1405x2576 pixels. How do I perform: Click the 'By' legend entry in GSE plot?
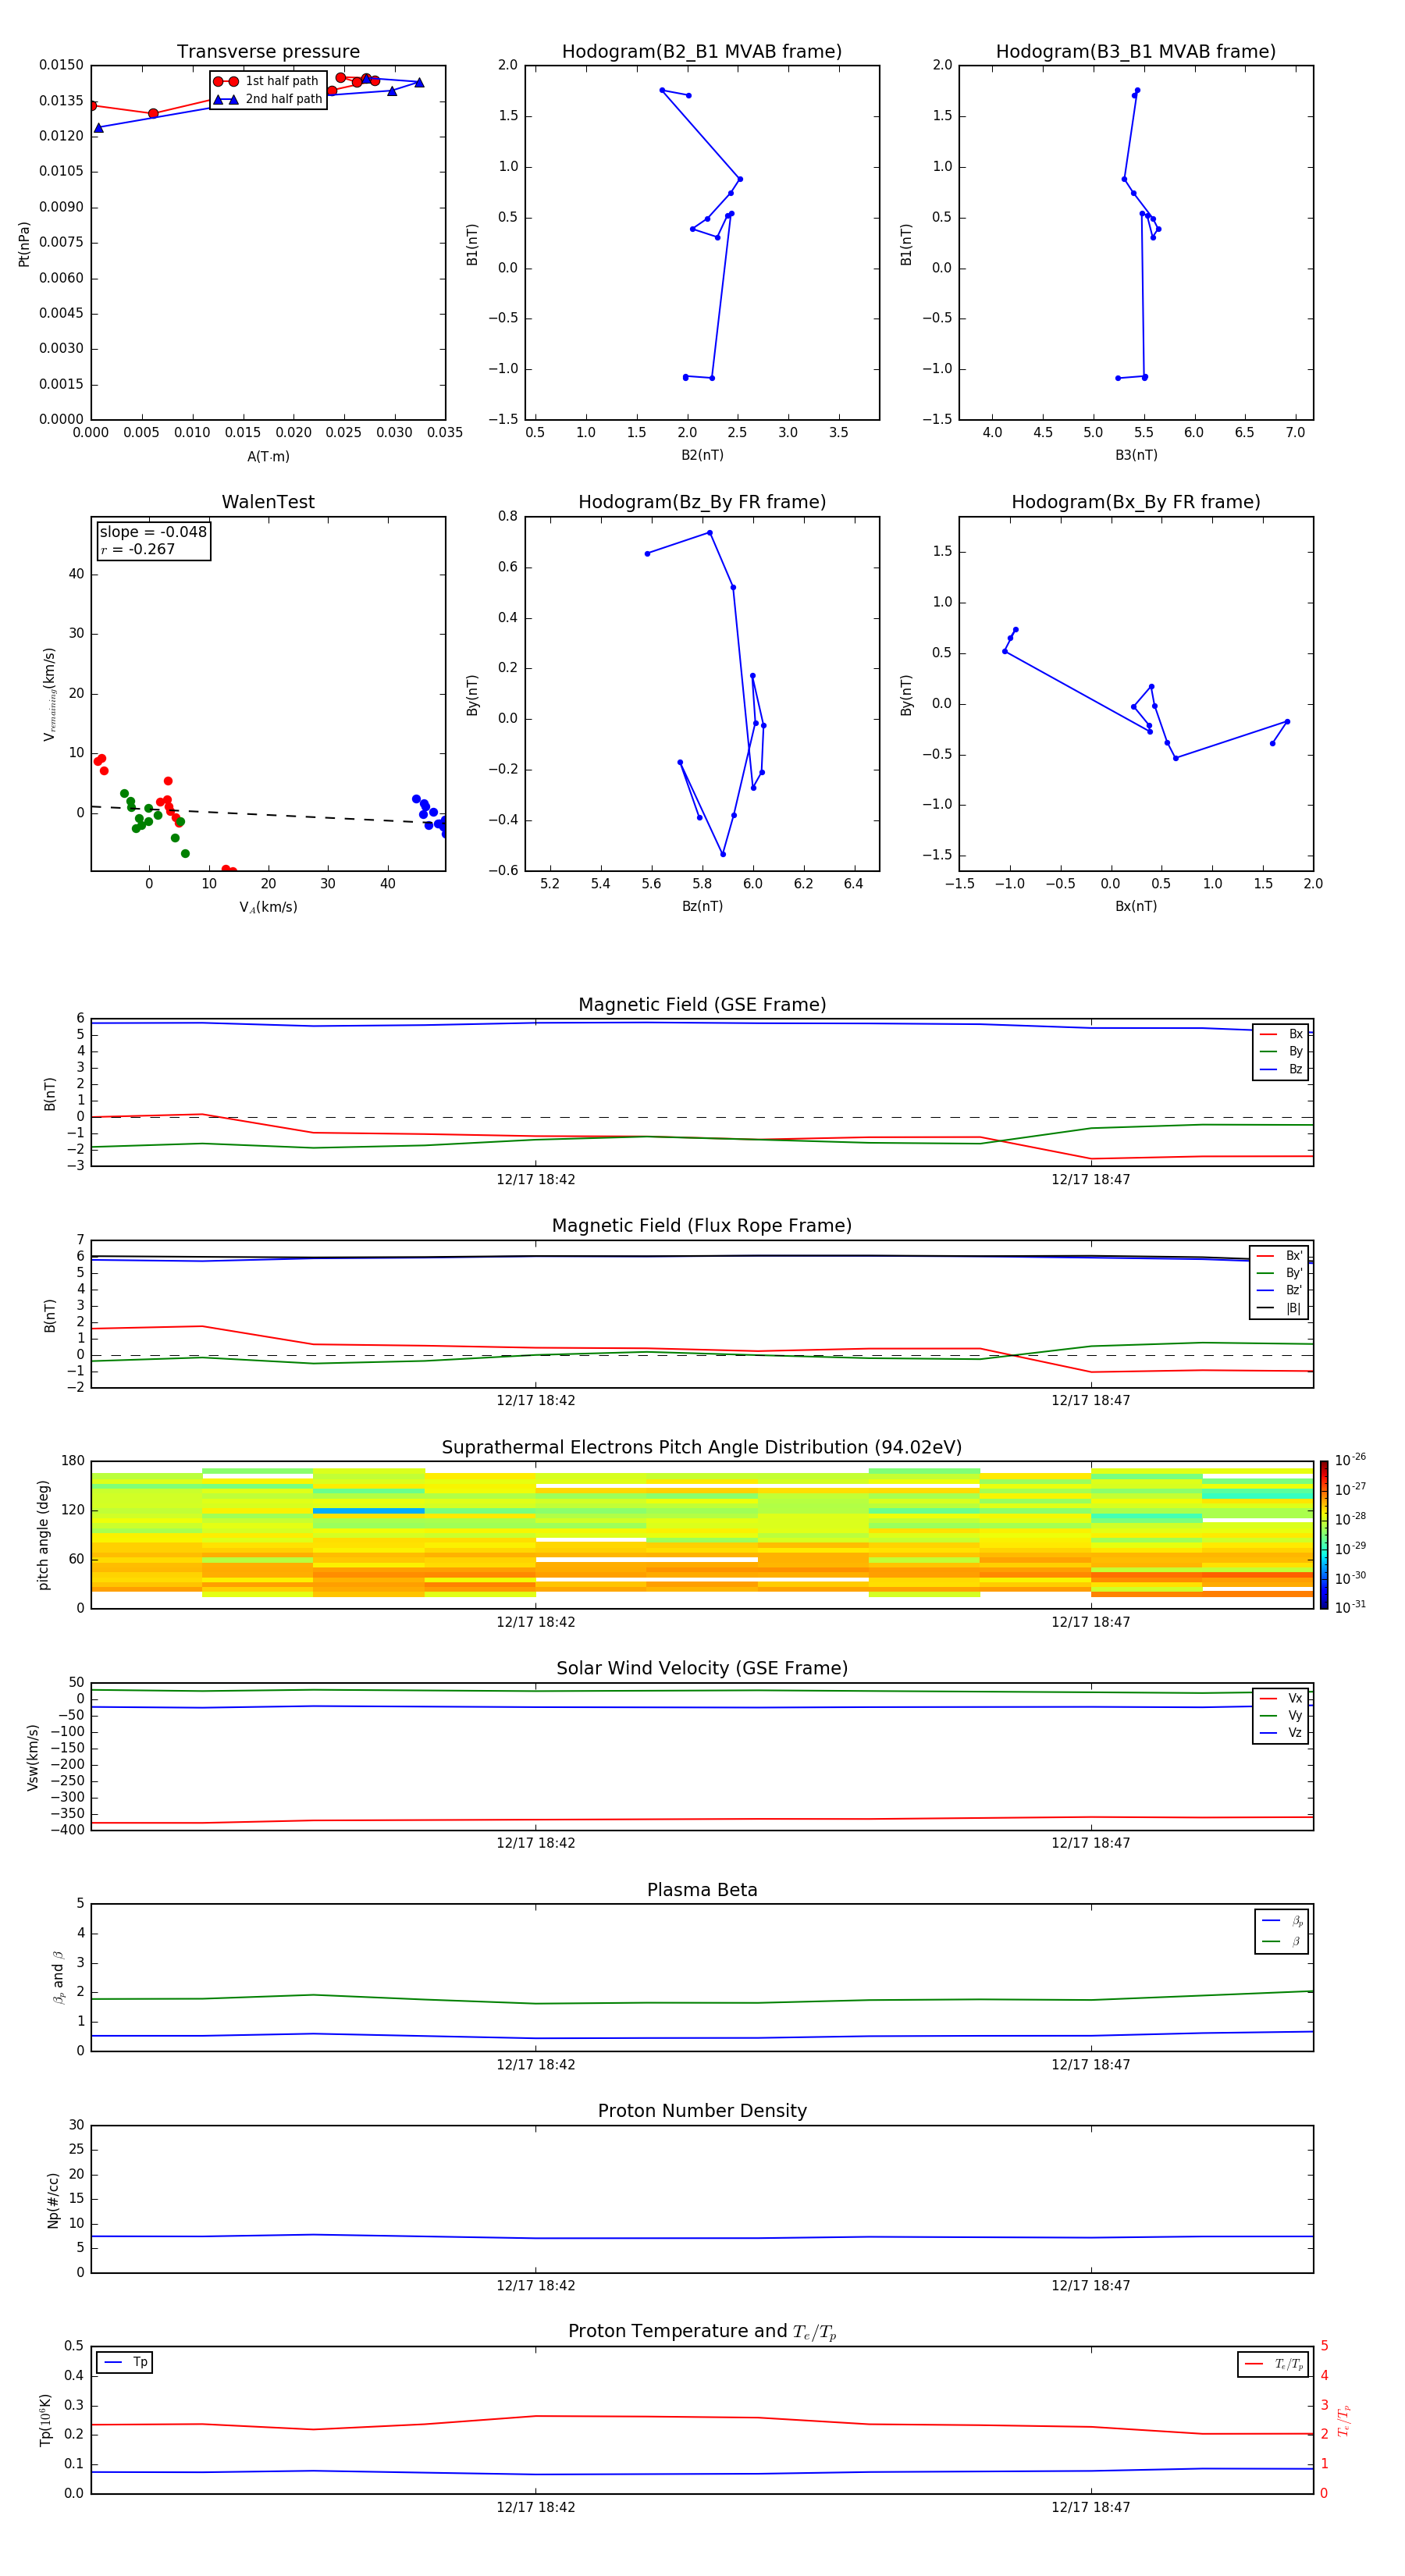pos(1281,1051)
